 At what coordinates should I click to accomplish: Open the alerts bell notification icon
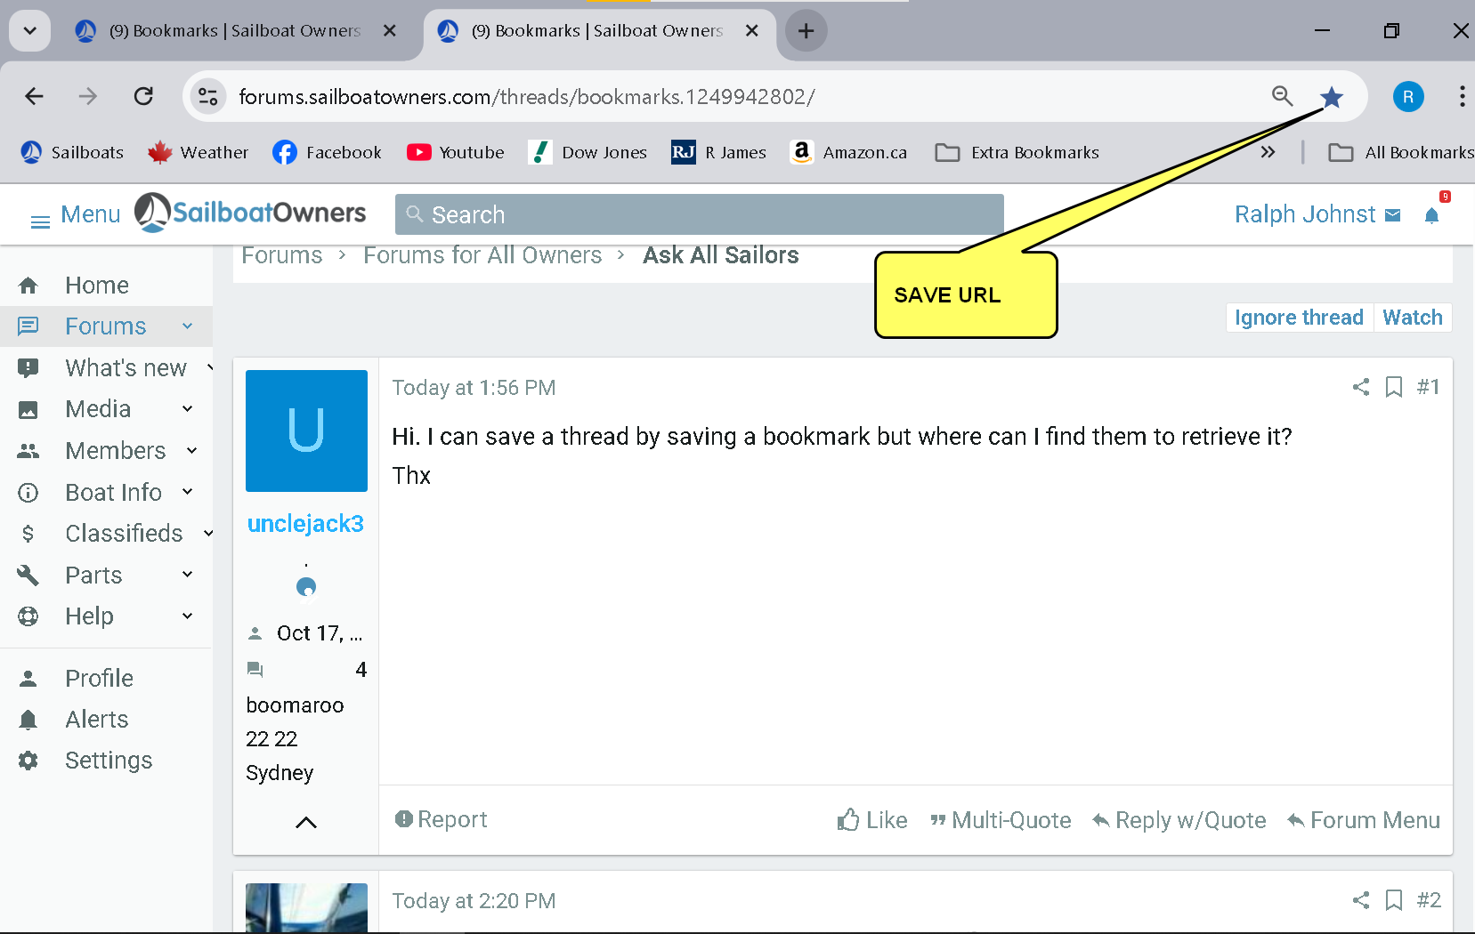tap(1431, 215)
